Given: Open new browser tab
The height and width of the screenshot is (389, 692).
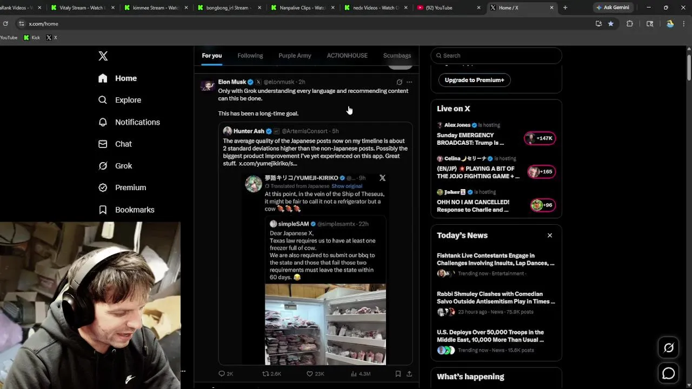Looking at the screenshot, I should pos(565,8).
